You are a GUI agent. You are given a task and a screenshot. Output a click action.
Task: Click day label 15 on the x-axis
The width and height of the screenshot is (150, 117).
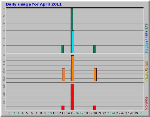pos(72,113)
